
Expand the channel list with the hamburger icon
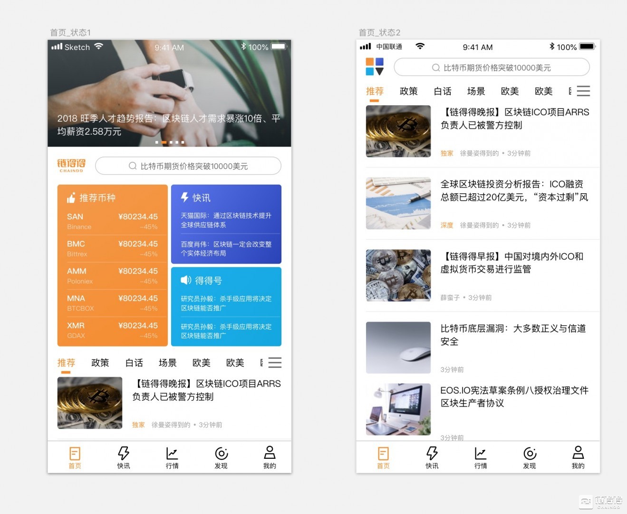[x=584, y=91]
